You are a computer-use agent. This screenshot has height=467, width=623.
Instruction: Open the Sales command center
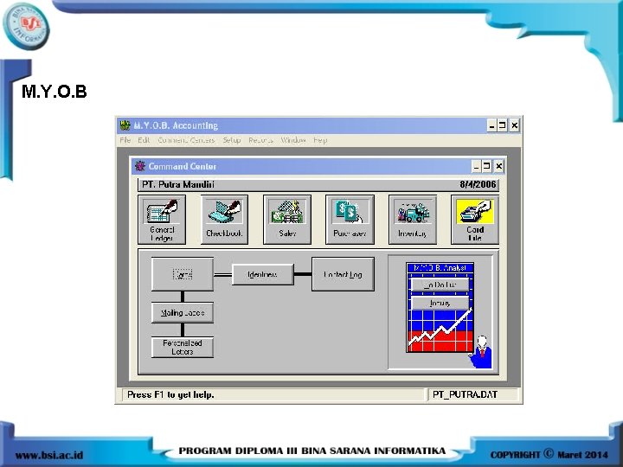287,220
